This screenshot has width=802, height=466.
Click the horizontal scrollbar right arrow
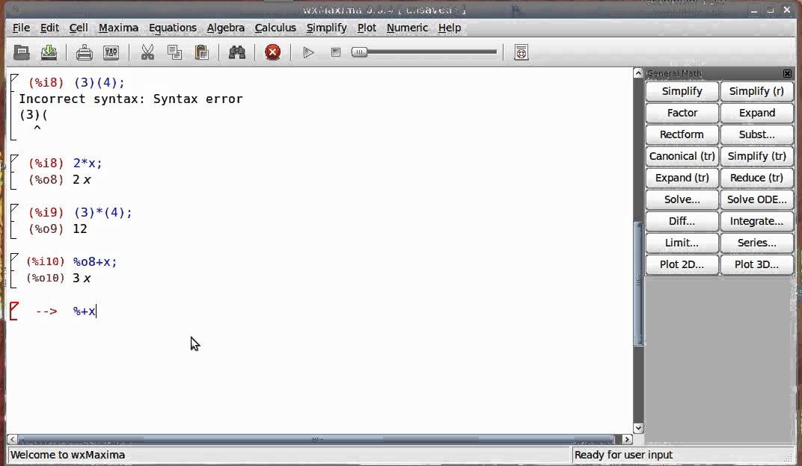(x=627, y=439)
